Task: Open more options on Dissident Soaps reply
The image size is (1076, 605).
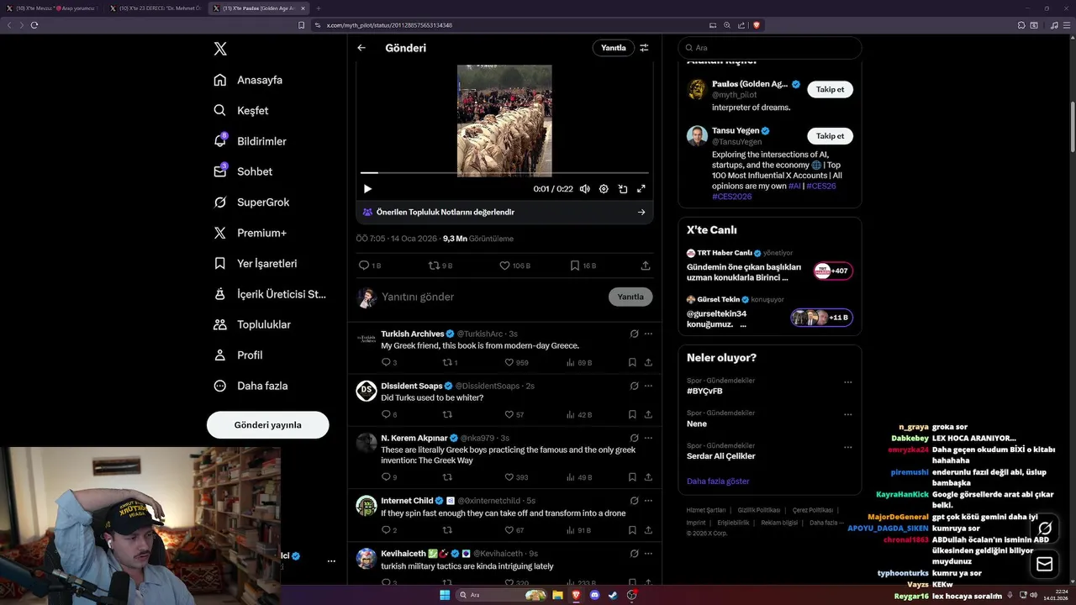Action: click(648, 386)
